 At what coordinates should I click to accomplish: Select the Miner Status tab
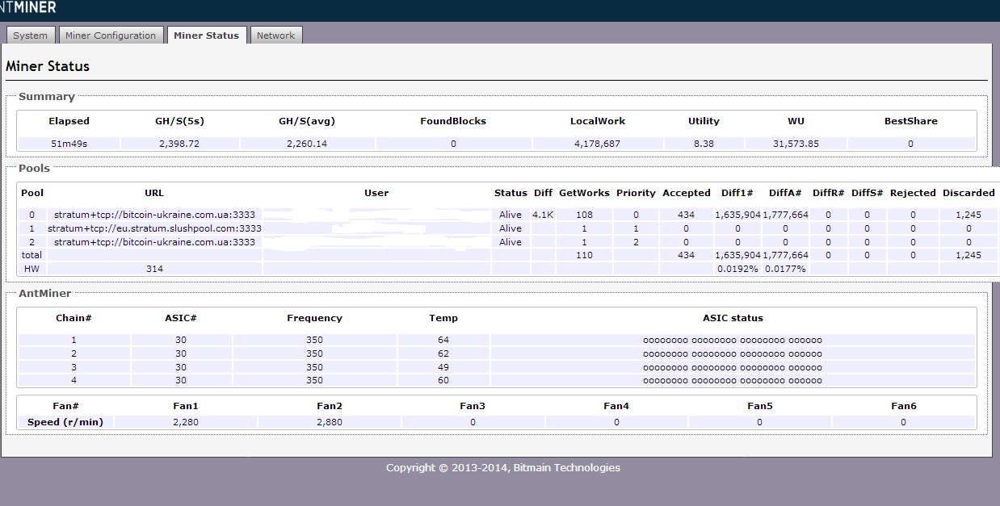pyautogui.click(x=206, y=36)
